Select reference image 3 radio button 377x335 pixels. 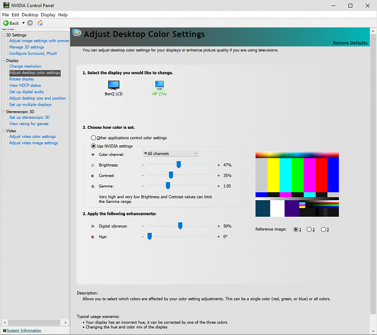click(323, 229)
